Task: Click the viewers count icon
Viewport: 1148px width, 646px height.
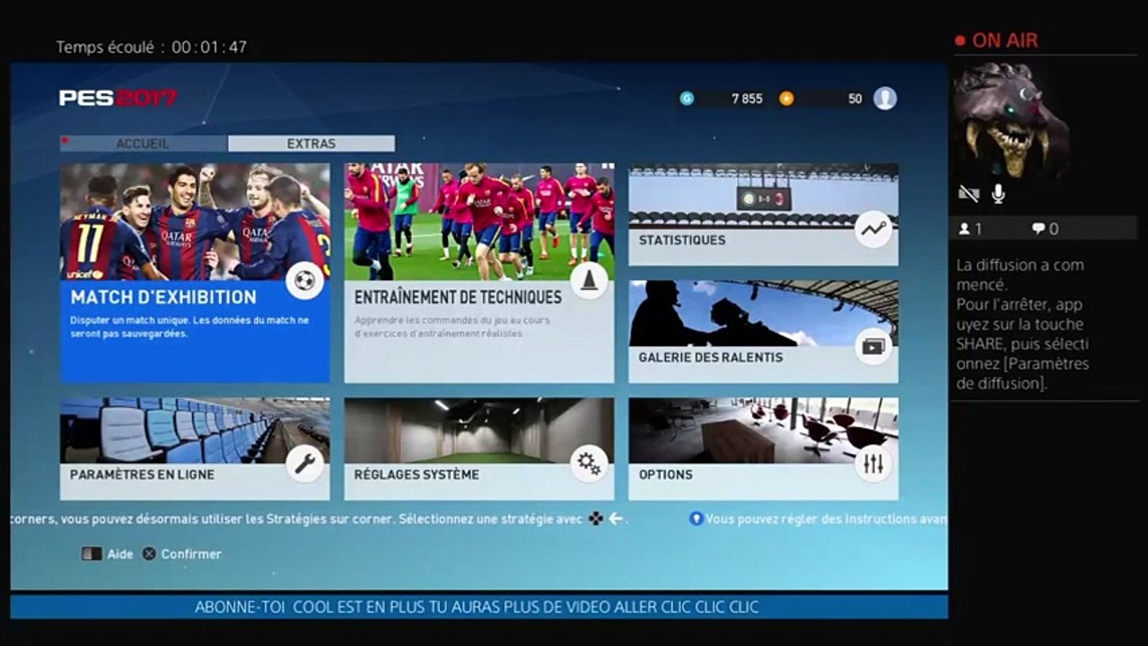Action: point(964,229)
